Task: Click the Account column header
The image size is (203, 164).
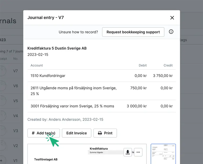Action: pyautogui.click(x=37, y=65)
